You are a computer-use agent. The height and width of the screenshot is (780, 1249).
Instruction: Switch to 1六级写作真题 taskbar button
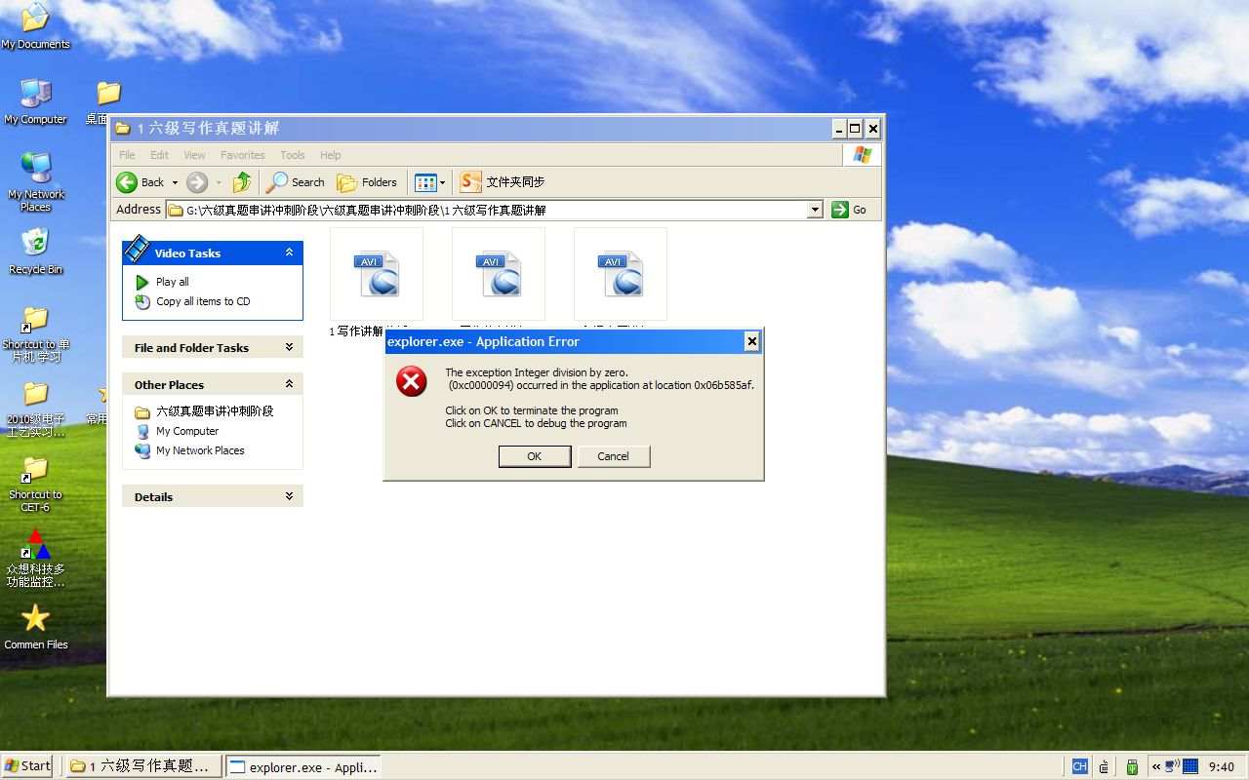pyautogui.click(x=143, y=766)
